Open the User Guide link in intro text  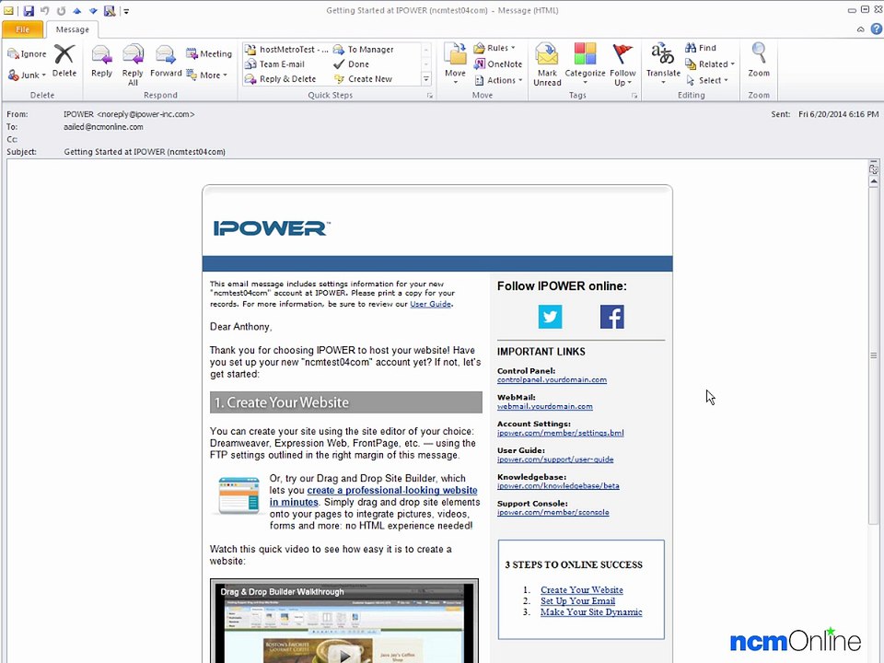pyautogui.click(x=430, y=304)
